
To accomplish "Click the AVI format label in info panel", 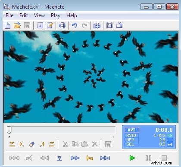I will [131, 130].
